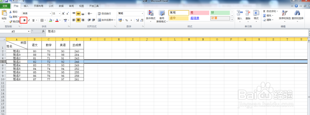Select Align Text Right icon

(83, 20)
